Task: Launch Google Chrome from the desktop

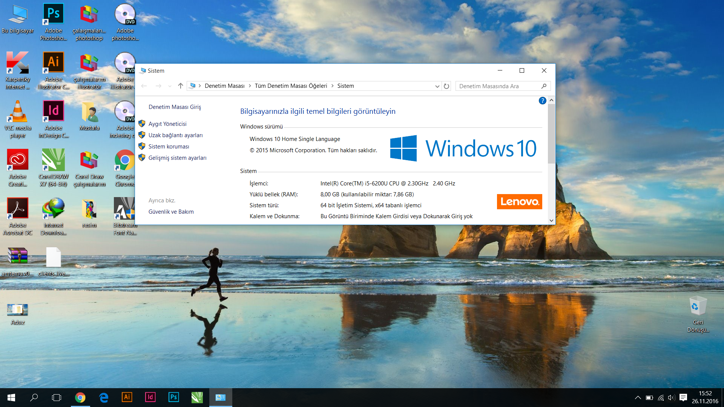Action: (125, 168)
